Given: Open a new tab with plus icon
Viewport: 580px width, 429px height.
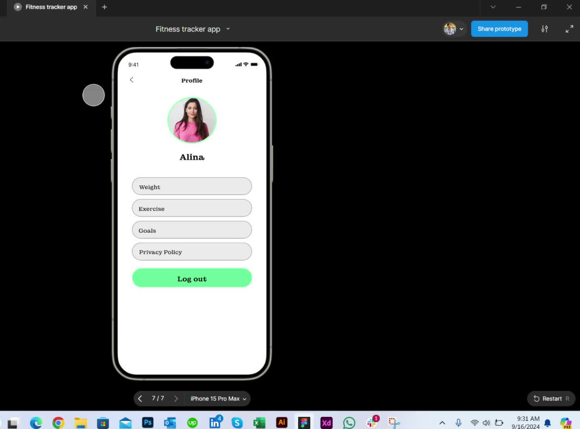Looking at the screenshot, I should tap(104, 7).
